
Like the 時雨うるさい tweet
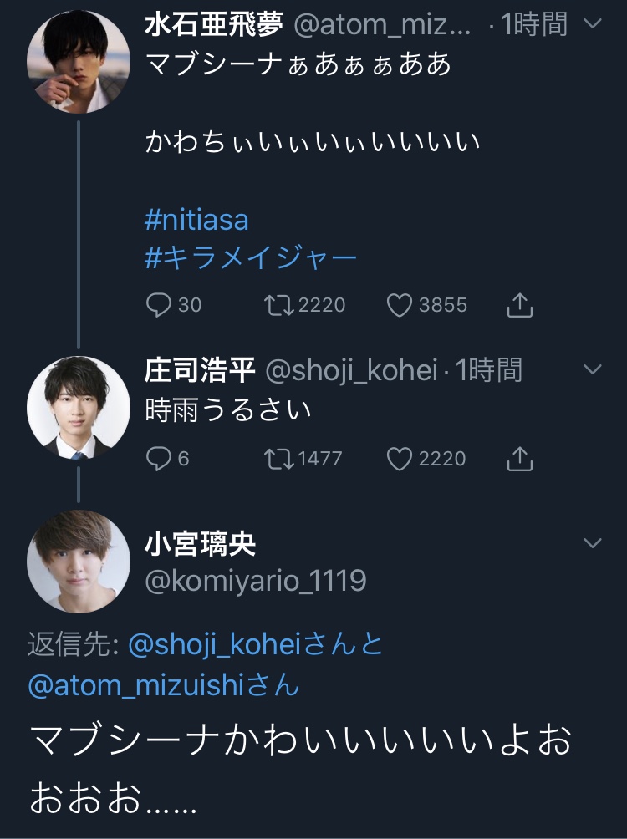pos(400,458)
